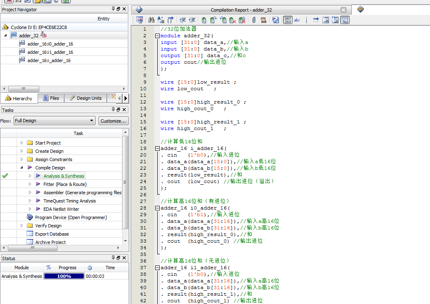Collapse i0_adder_16 instance code fold
The height and width of the screenshot is (304, 430).
[157, 208]
